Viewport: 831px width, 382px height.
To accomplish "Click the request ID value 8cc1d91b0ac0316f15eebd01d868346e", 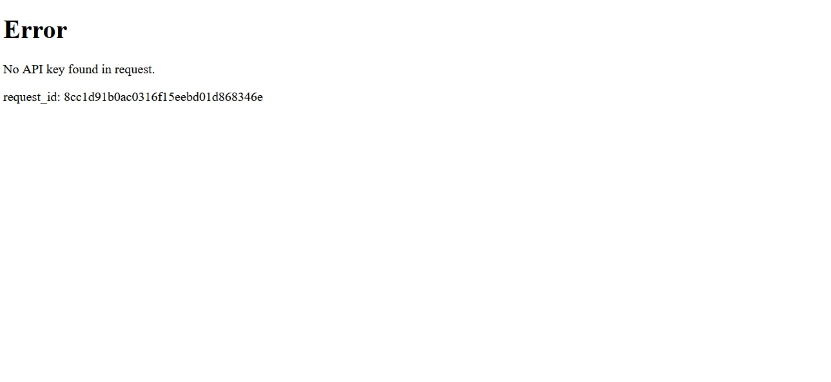I will tap(163, 97).
